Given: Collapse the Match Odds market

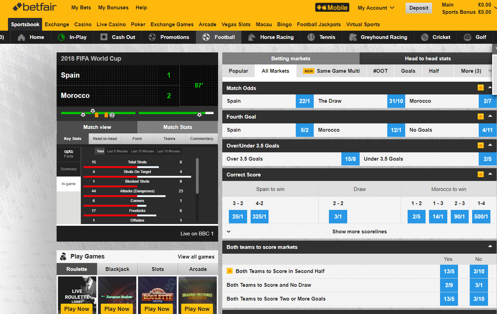Looking at the screenshot, I should pyautogui.click(x=490, y=88).
